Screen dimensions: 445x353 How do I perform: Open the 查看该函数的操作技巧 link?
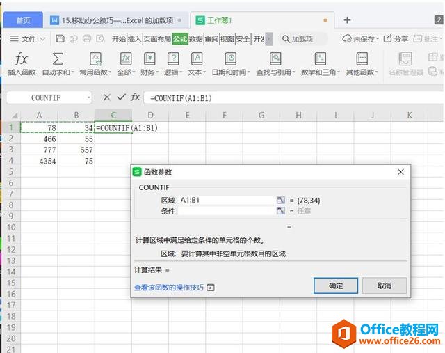point(169,288)
